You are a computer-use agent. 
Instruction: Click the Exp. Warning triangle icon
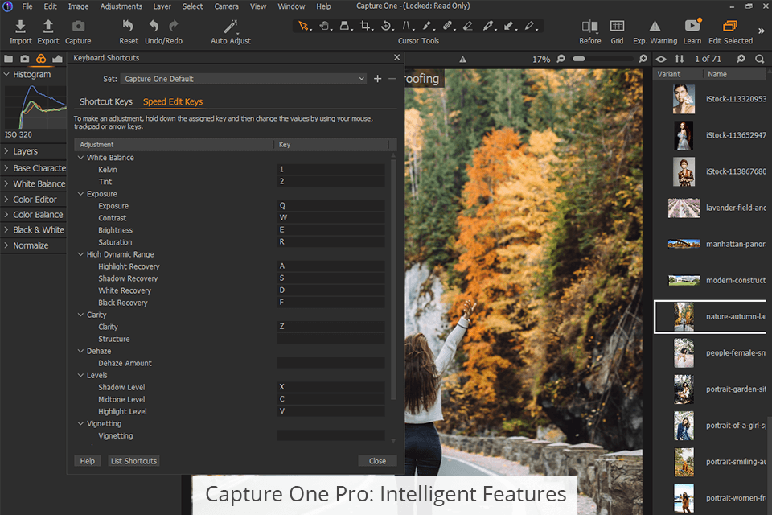655,27
